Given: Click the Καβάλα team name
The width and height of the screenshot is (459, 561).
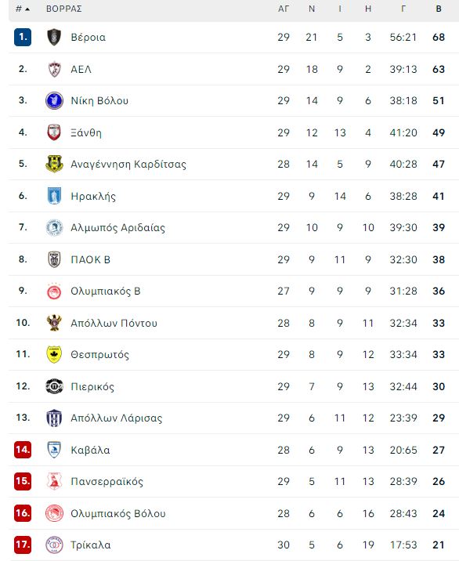Looking at the screenshot, I should (x=90, y=450).
